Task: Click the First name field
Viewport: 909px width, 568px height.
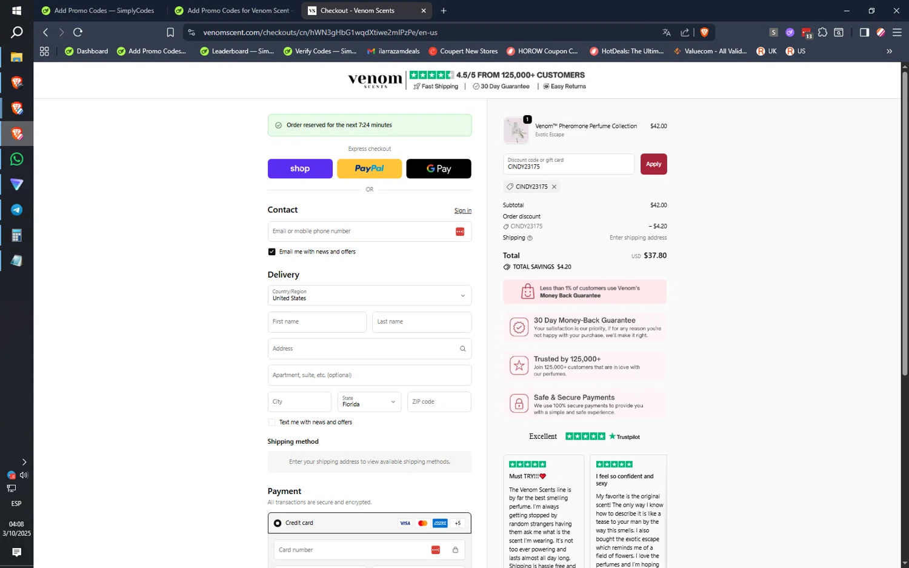Action: [317, 322]
